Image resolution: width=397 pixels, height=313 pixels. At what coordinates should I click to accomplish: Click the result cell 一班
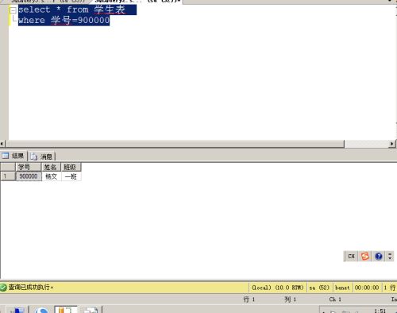[x=71, y=176]
